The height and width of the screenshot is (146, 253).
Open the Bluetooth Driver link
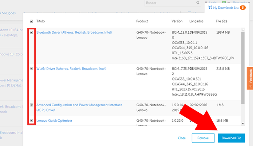74,33
